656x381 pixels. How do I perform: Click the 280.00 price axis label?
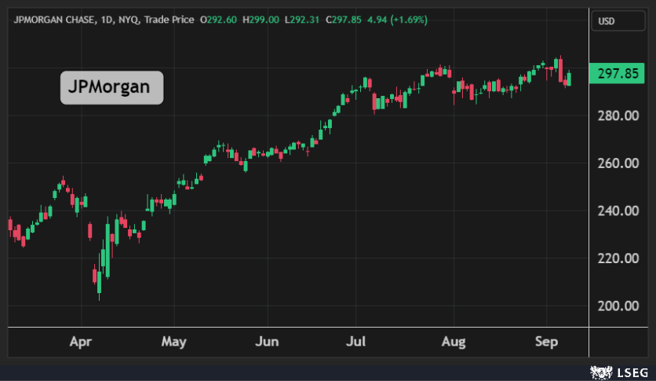pos(618,116)
